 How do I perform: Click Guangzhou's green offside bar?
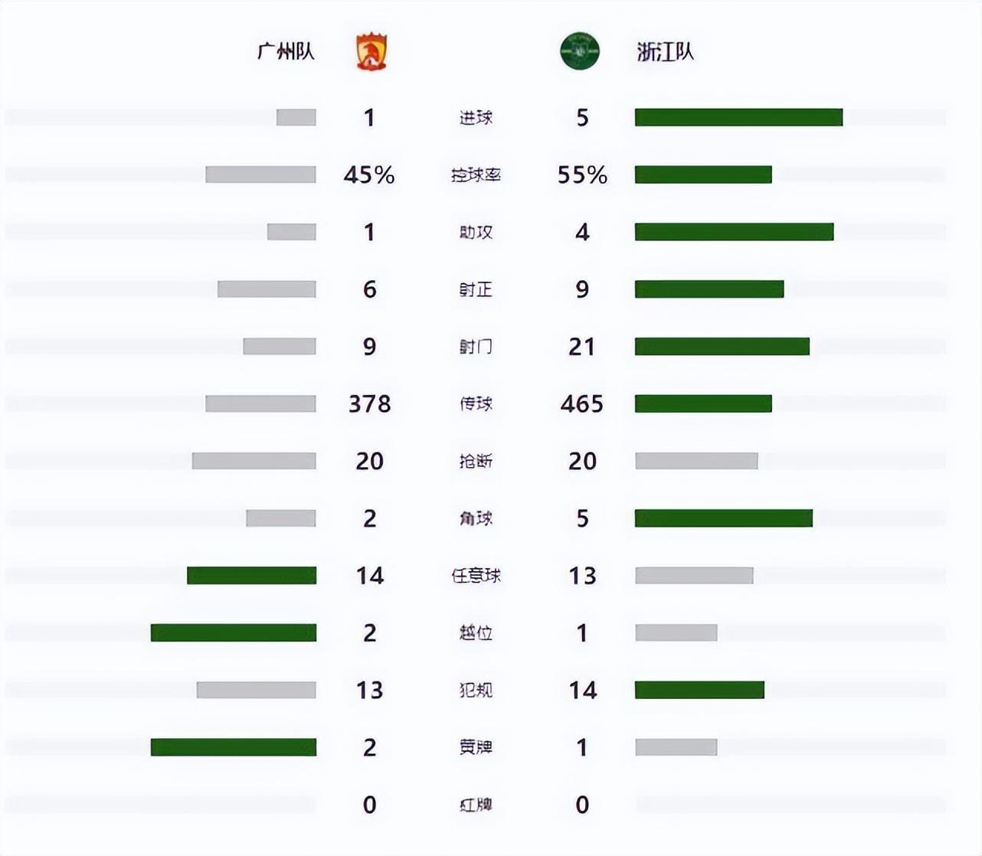(234, 632)
